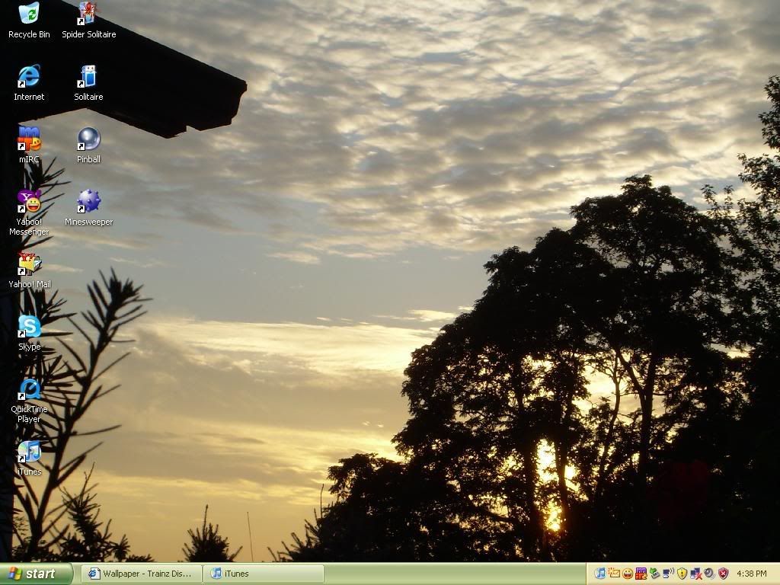The width and height of the screenshot is (780, 585).
Task: Click the Yahoo Messenger smiley tray icon
Action: click(628, 574)
